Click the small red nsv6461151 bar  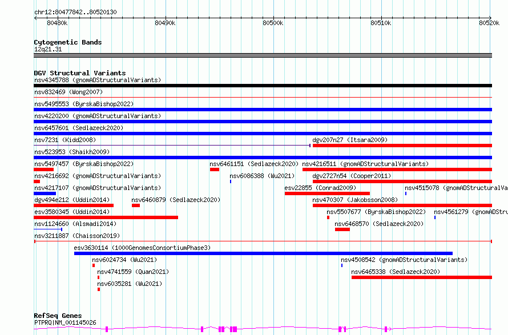point(215,169)
